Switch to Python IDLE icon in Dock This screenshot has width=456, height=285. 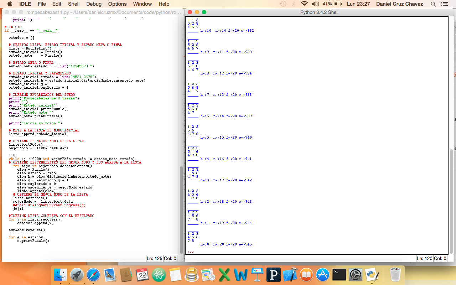372,275
